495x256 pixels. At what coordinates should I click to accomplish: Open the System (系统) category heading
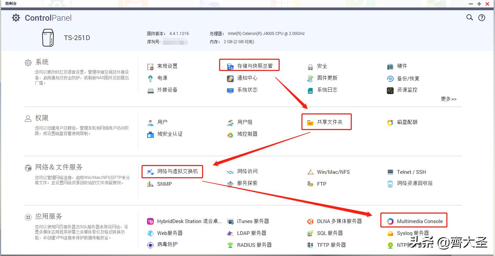42,62
